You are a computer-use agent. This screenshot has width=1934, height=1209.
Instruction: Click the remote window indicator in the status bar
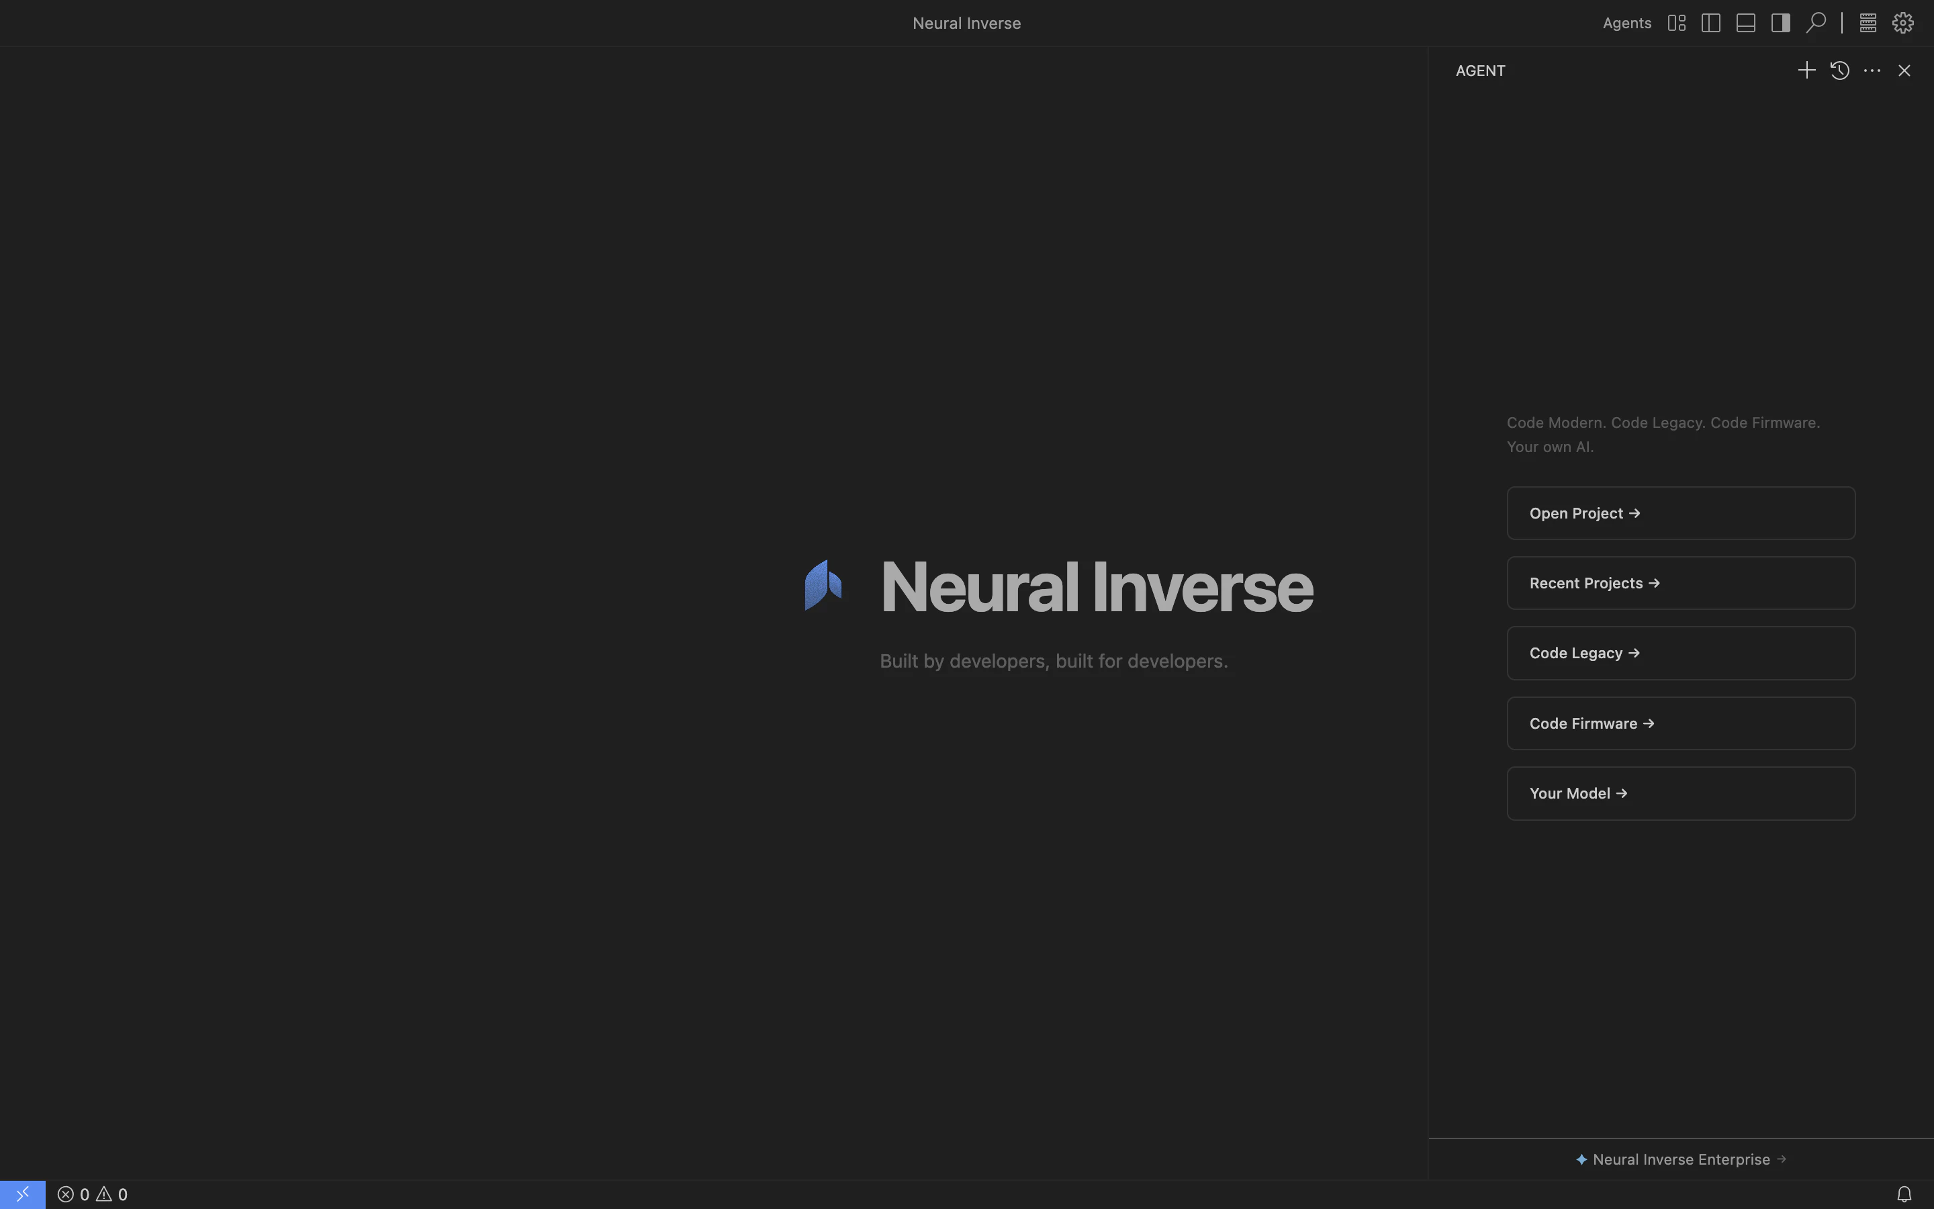pyautogui.click(x=22, y=1195)
